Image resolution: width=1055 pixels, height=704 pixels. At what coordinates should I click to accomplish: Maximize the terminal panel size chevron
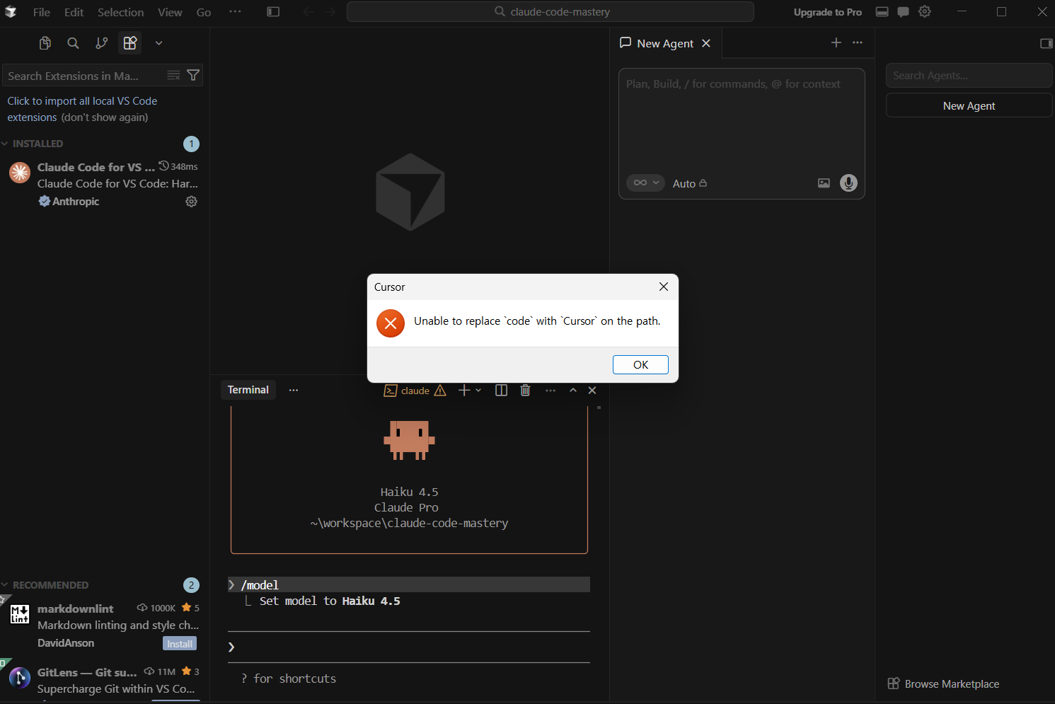[573, 391]
